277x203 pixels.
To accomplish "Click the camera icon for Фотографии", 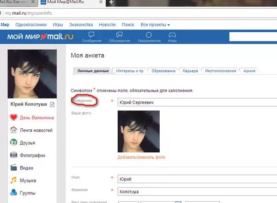I will 13,155.
